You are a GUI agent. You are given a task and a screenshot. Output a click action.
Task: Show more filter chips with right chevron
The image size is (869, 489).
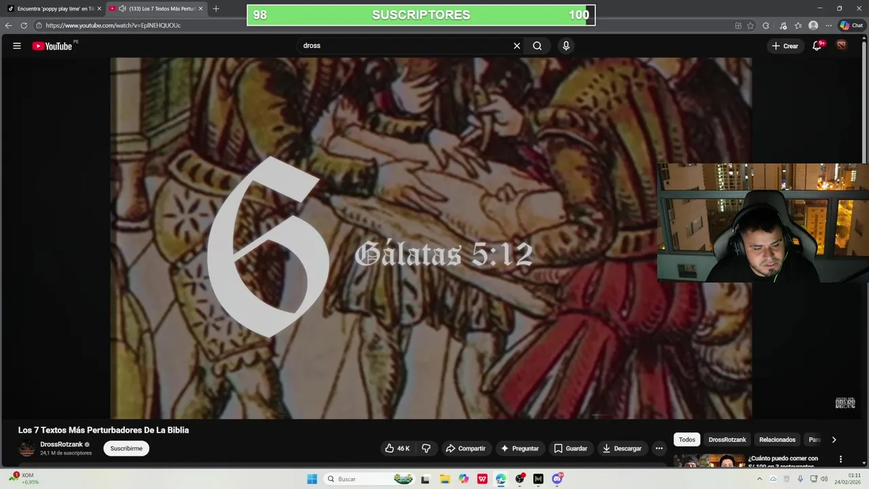click(834, 439)
